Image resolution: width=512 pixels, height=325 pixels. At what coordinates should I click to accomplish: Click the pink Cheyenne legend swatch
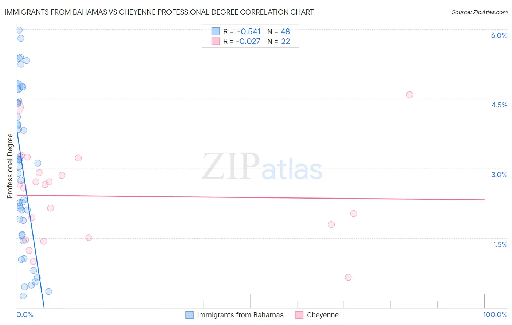pyautogui.click(x=299, y=315)
